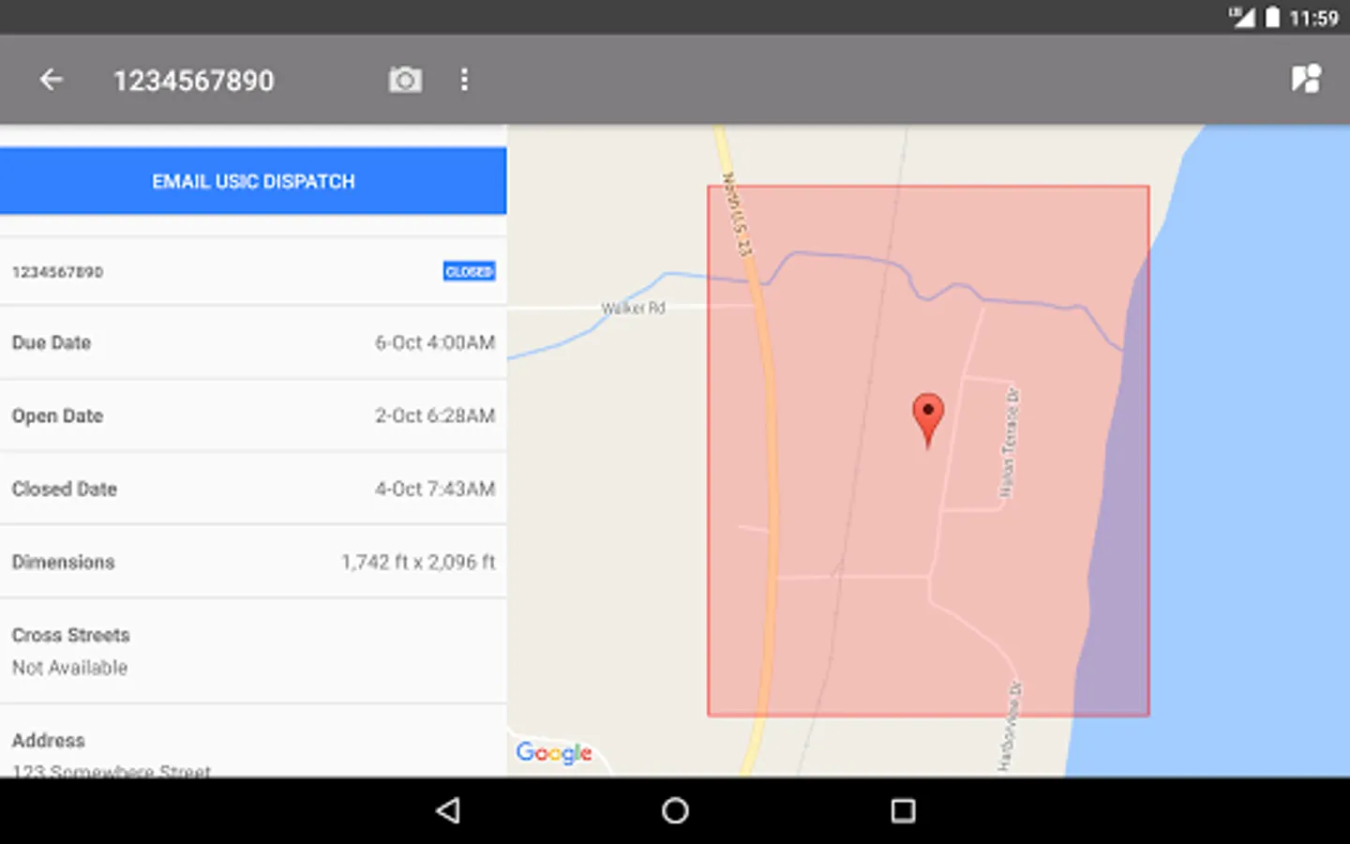Image resolution: width=1350 pixels, height=844 pixels.
Task: Click EMAIL USIC DISPATCH button
Action: coord(253,181)
